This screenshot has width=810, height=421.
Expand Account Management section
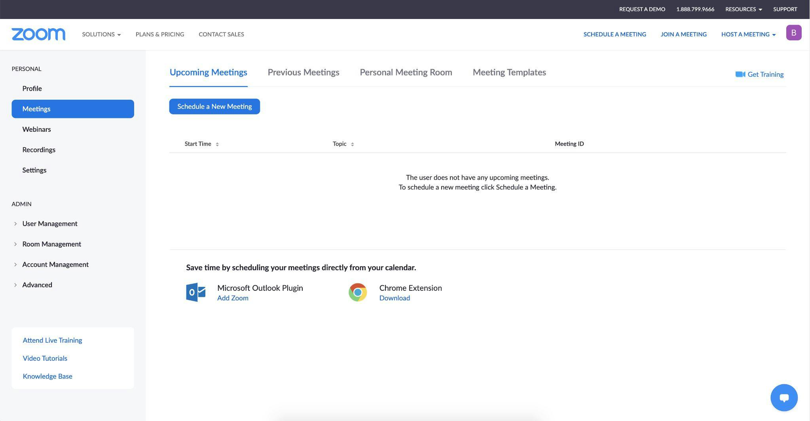(x=15, y=265)
